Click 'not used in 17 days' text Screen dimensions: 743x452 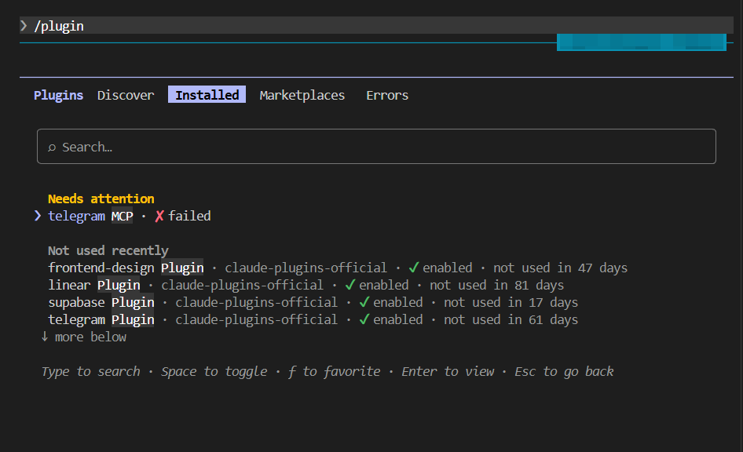[x=511, y=302]
